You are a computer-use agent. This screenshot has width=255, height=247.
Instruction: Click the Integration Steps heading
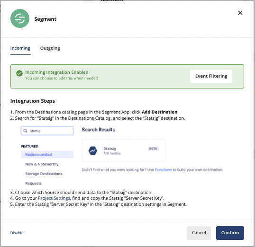(33, 101)
